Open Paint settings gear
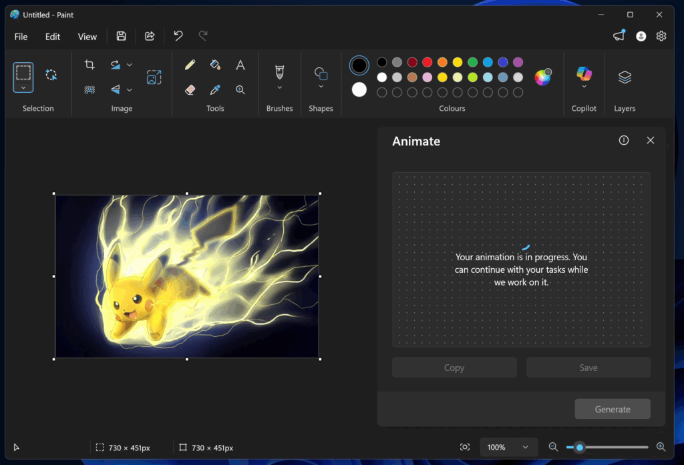Viewport: 684px width, 465px height. [661, 36]
